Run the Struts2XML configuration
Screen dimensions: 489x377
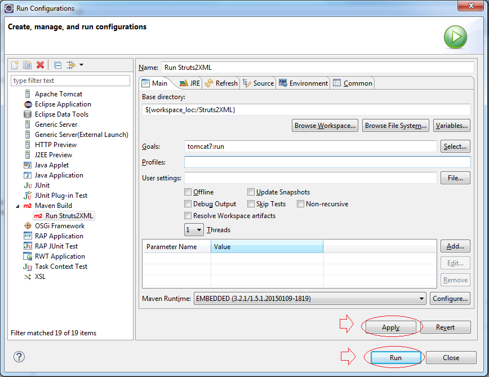[395, 357]
